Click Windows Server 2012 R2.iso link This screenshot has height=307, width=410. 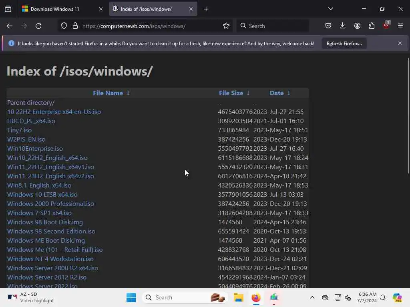[47, 277]
